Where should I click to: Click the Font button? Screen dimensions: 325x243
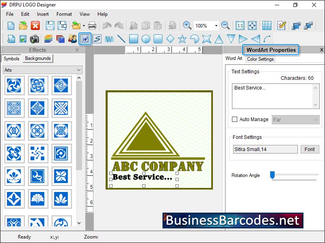pyautogui.click(x=310, y=149)
